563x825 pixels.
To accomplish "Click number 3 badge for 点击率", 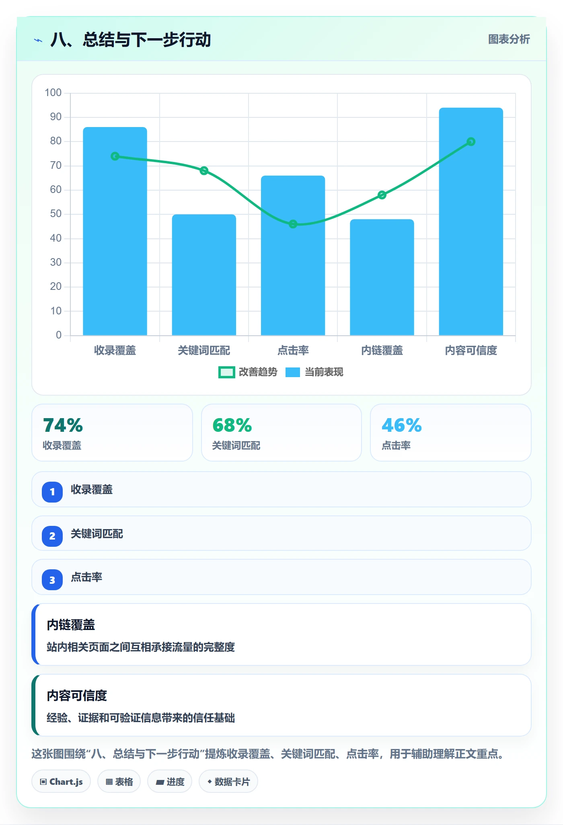I will [52, 580].
